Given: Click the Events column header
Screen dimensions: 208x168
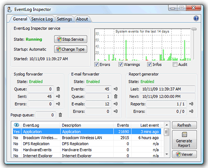Looking at the screenshot, I should coord(122,125).
